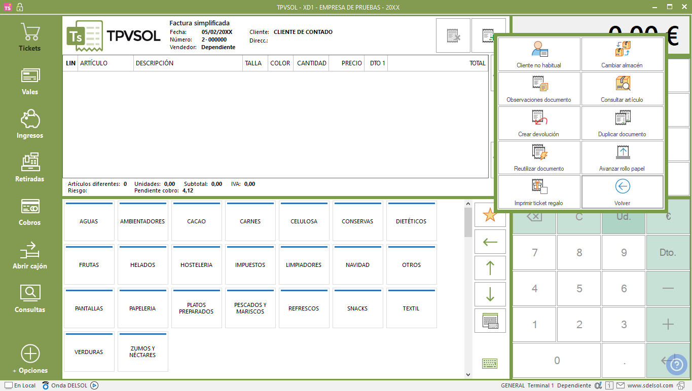Image resolution: width=692 pixels, height=391 pixels.
Task: Open Consultas search option
Action: (30, 299)
